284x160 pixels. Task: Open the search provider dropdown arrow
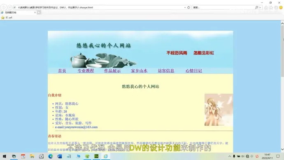(260, 7)
